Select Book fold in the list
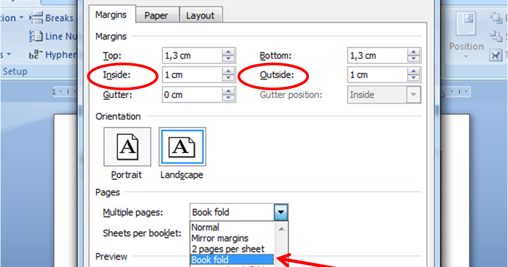This screenshot has width=508, height=267. (x=232, y=260)
